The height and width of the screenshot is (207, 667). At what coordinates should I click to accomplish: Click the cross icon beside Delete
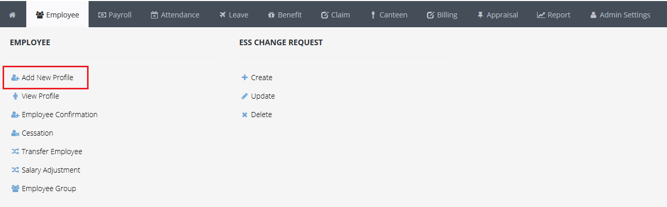pos(245,115)
